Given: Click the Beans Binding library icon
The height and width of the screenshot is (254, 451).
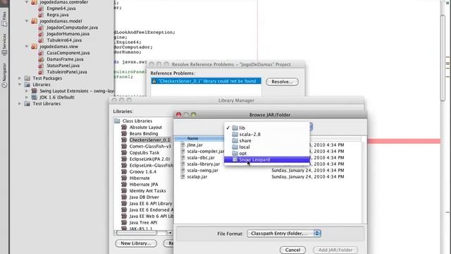Looking at the screenshot, I should [x=124, y=133].
